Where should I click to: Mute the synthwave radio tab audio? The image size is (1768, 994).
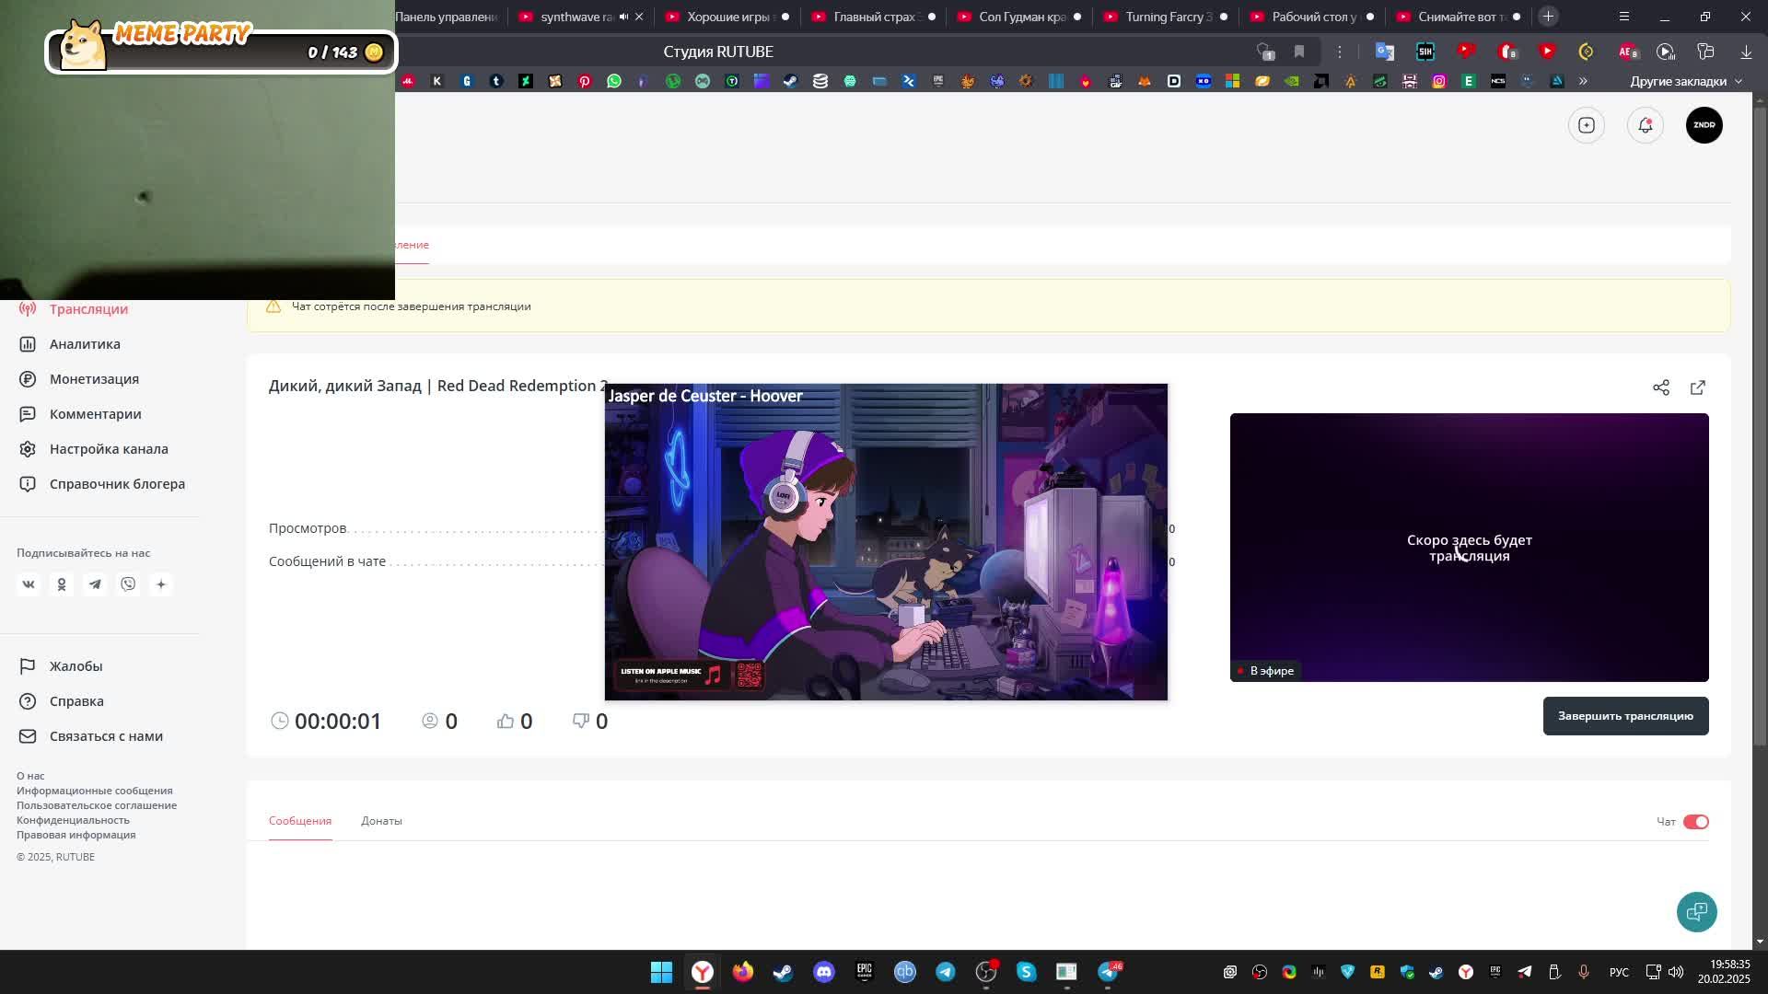pos(623,17)
